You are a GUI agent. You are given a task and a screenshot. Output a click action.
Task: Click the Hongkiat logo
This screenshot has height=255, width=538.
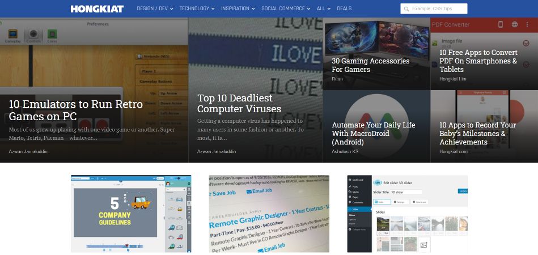click(97, 9)
